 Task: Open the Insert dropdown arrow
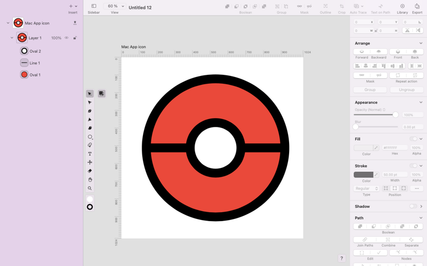coord(76,6)
